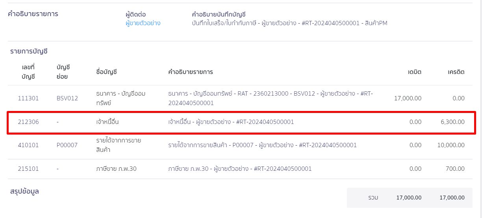Click the คำอธิบายบันทึกบัญชี label

[219, 15]
